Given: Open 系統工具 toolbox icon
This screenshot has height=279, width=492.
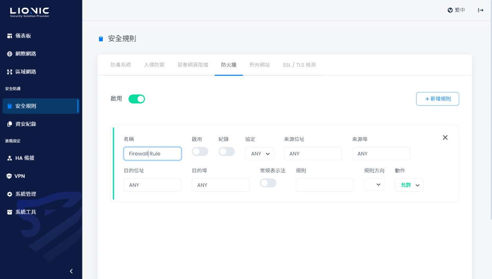Looking at the screenshot, I should click(9, 212).
